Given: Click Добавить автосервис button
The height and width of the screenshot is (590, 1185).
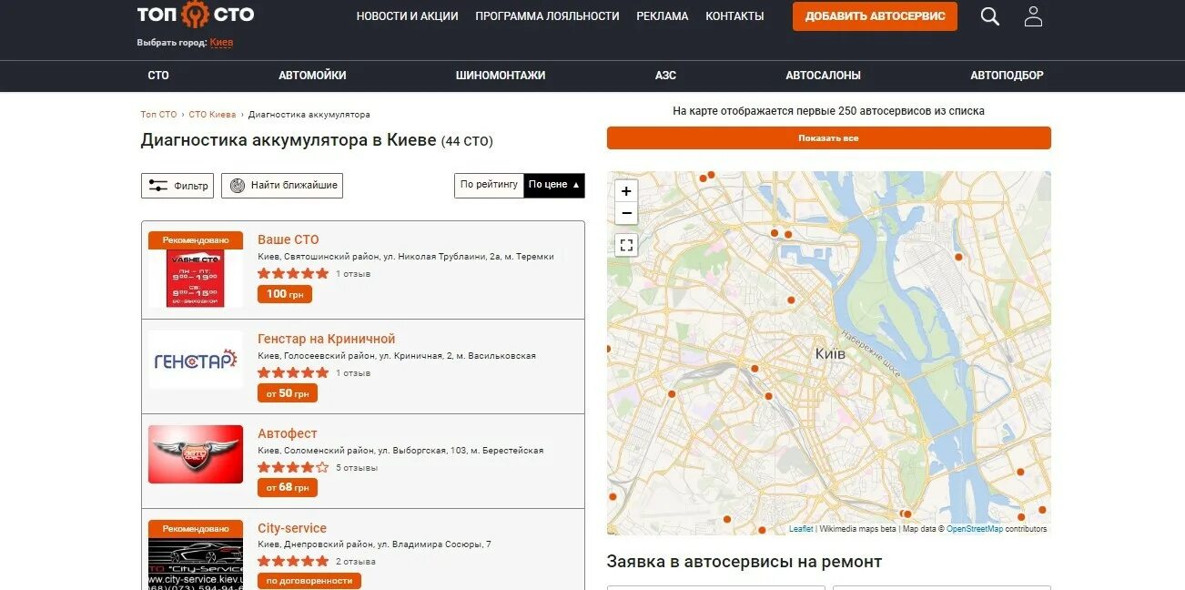Looking at the screenshot, I should coord(875,16).
